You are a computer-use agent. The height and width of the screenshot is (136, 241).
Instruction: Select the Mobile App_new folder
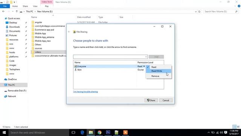point(43,41)
